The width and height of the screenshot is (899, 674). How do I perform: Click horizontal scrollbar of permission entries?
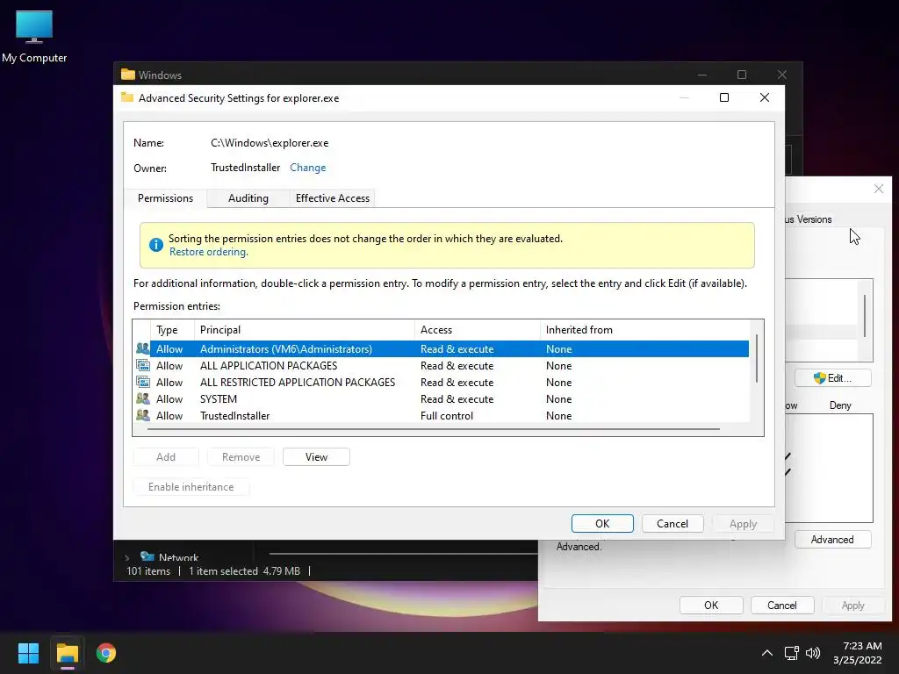pos(434,428)
